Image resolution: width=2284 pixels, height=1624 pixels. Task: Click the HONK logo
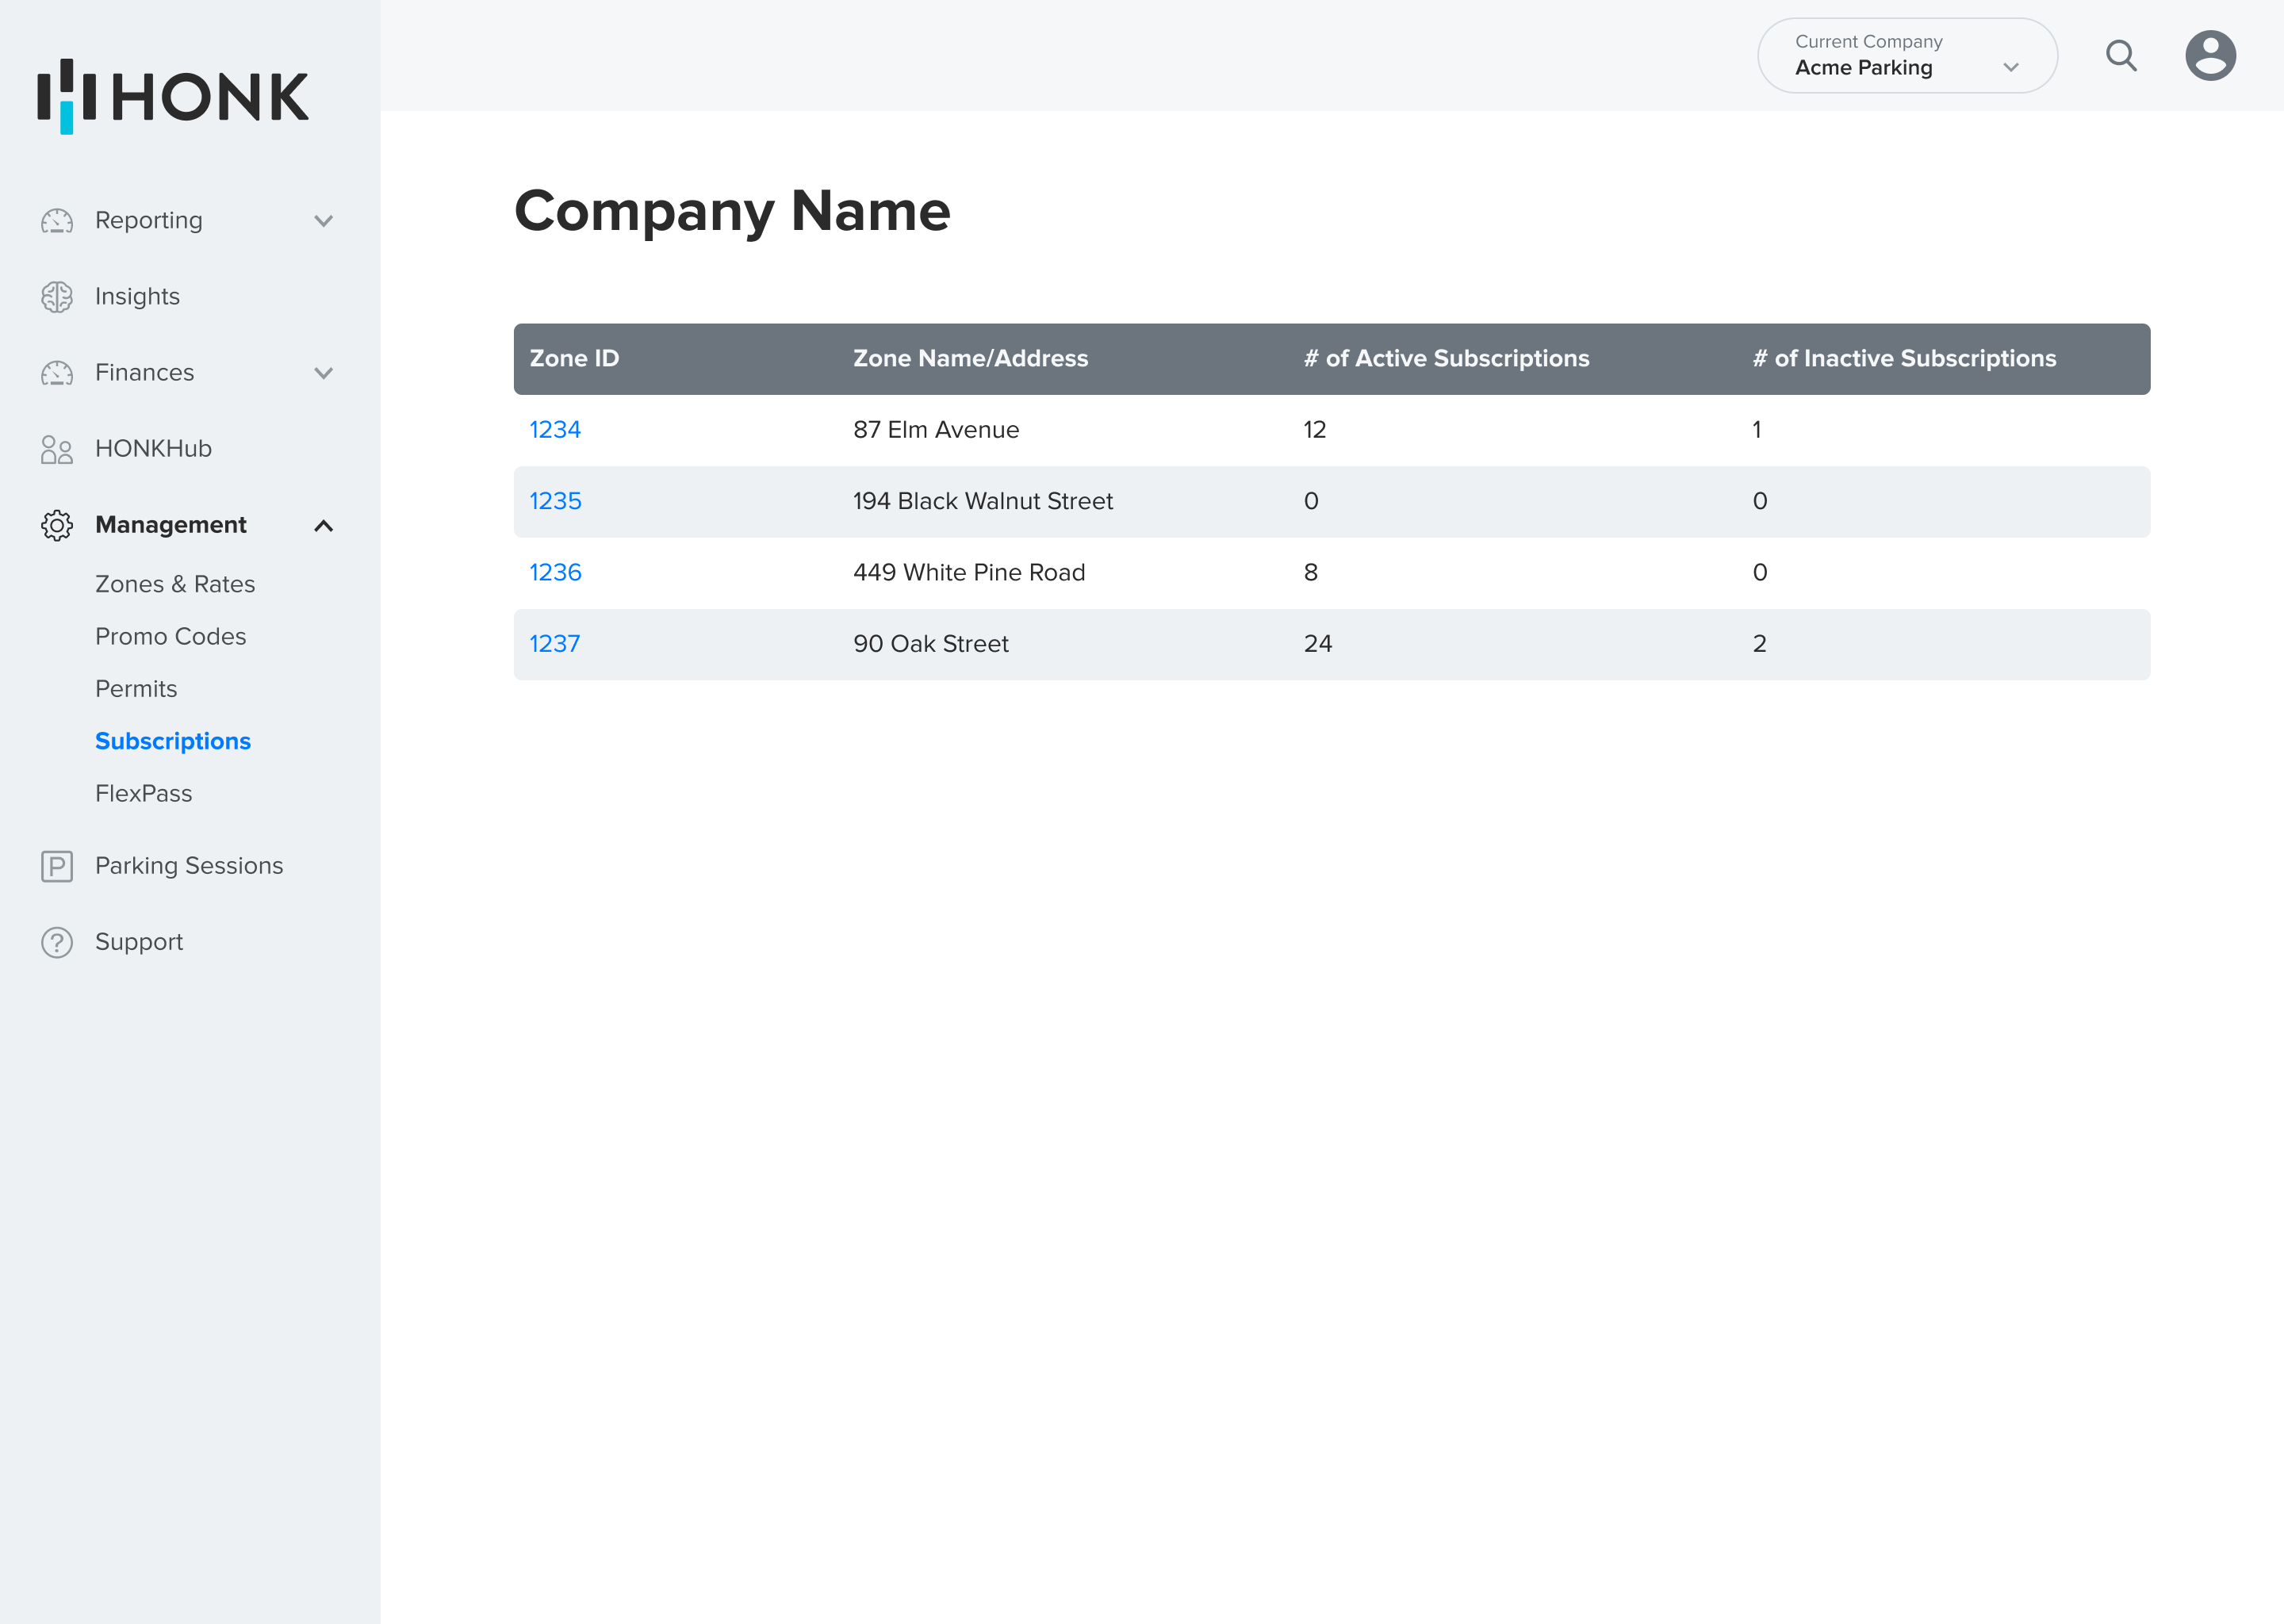click(173, 96)
